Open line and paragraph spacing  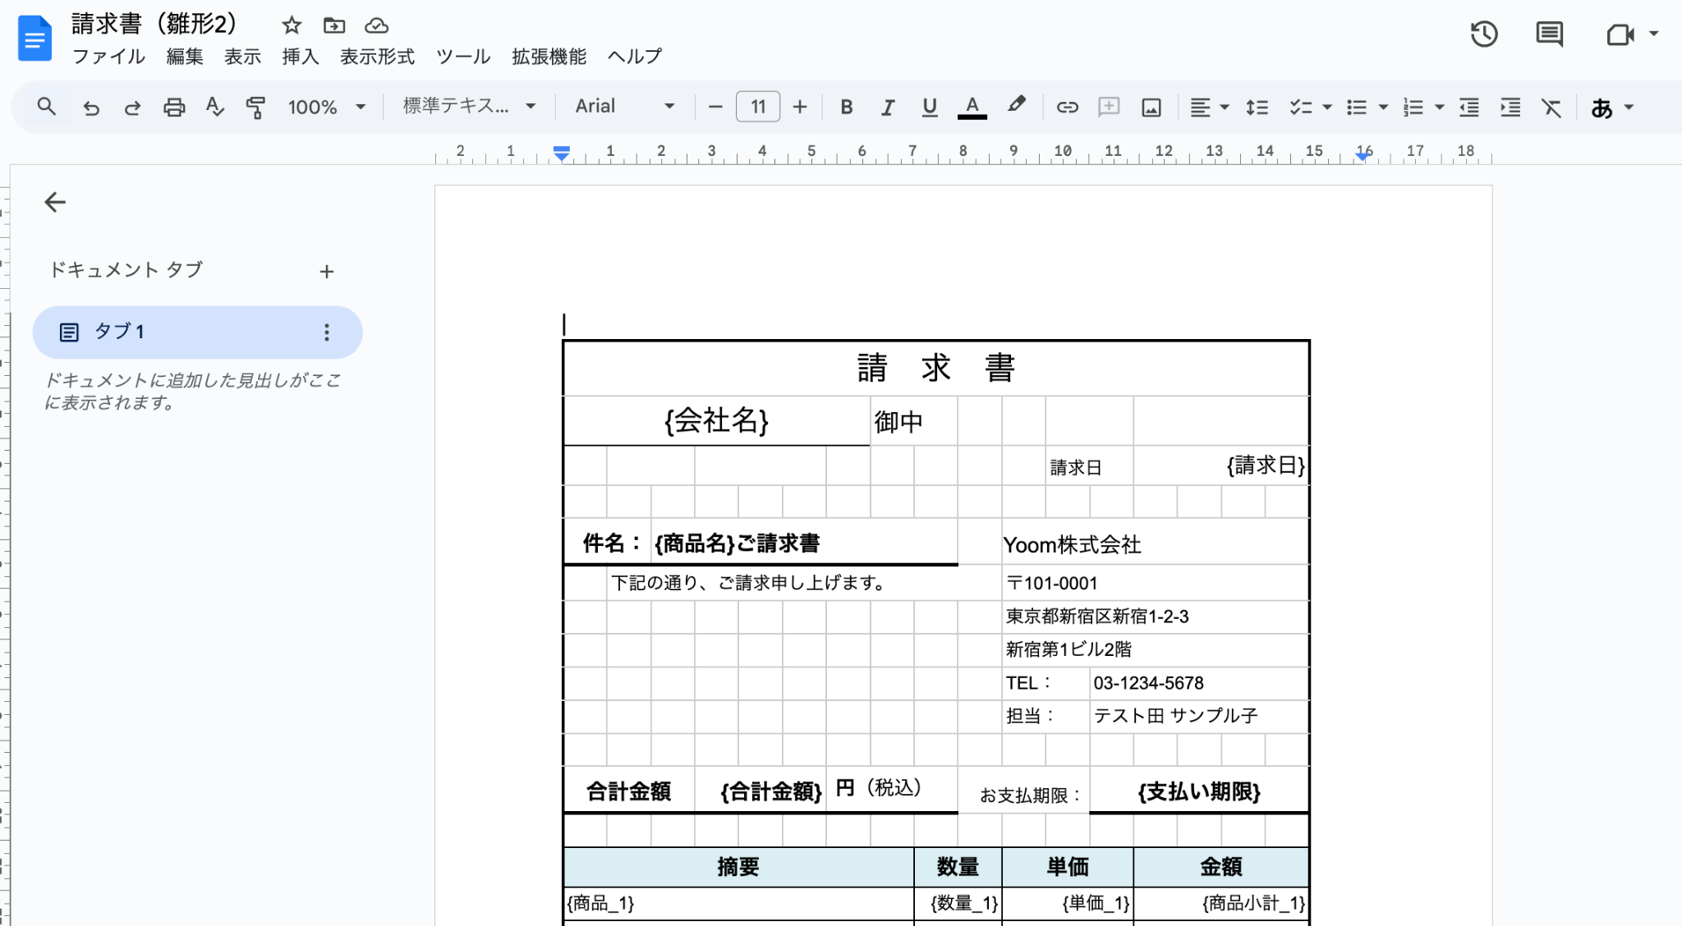coord(1257,107)
